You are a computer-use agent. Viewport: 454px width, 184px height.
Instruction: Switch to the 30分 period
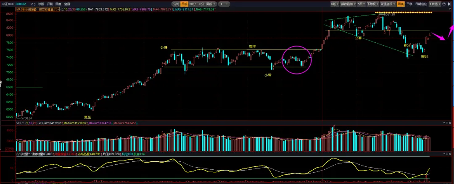(x=201, y=4)
